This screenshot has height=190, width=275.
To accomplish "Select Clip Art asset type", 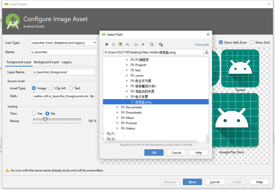I will coord(51,88).
